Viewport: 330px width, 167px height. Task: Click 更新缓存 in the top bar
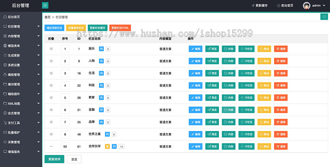pyautogui.click(x=259, y=6)
